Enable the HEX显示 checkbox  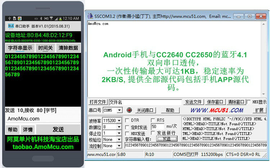coord(249,102)
